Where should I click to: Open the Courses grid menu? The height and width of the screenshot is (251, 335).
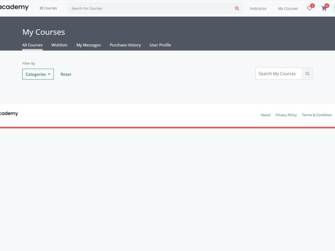(48, 8)
